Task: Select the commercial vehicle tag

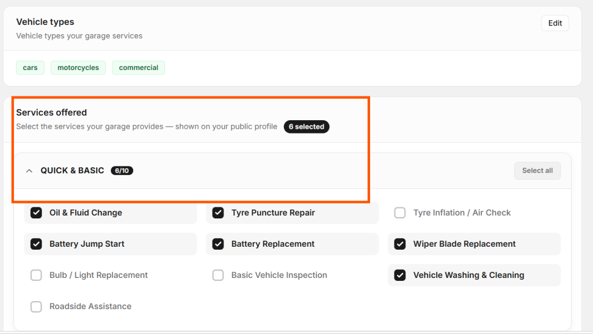Action: [138, 68]
